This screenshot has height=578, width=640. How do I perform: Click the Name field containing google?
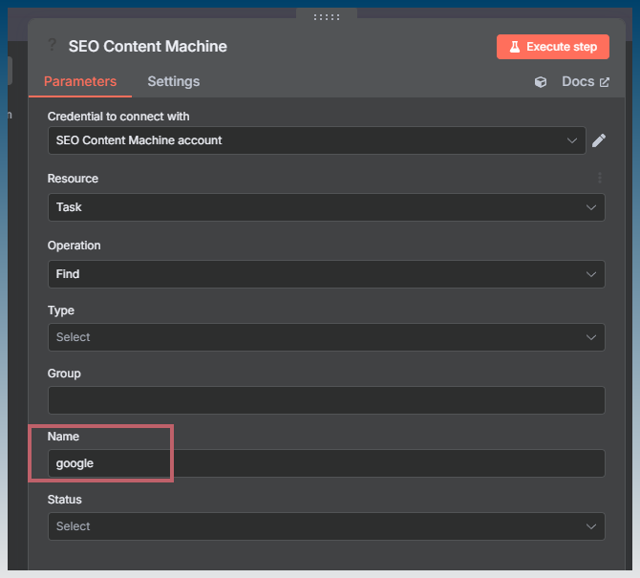tap(327, 463)
